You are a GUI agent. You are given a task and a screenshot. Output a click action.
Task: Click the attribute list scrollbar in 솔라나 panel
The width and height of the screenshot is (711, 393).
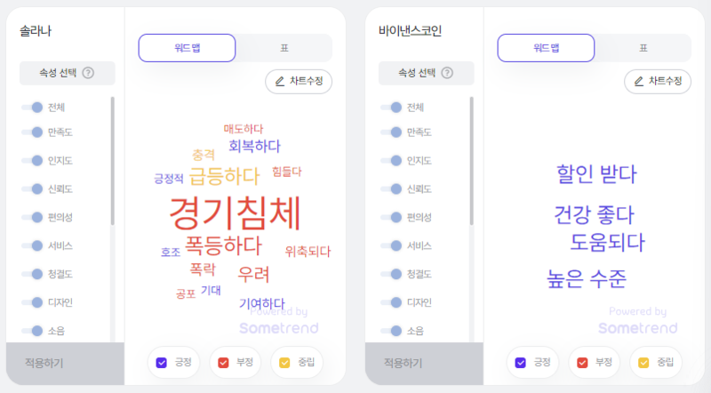pyautogui.click(x=113, y=161)
